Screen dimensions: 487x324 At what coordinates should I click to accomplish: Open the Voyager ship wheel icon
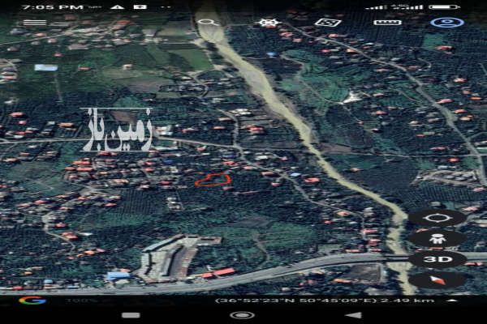269,23
